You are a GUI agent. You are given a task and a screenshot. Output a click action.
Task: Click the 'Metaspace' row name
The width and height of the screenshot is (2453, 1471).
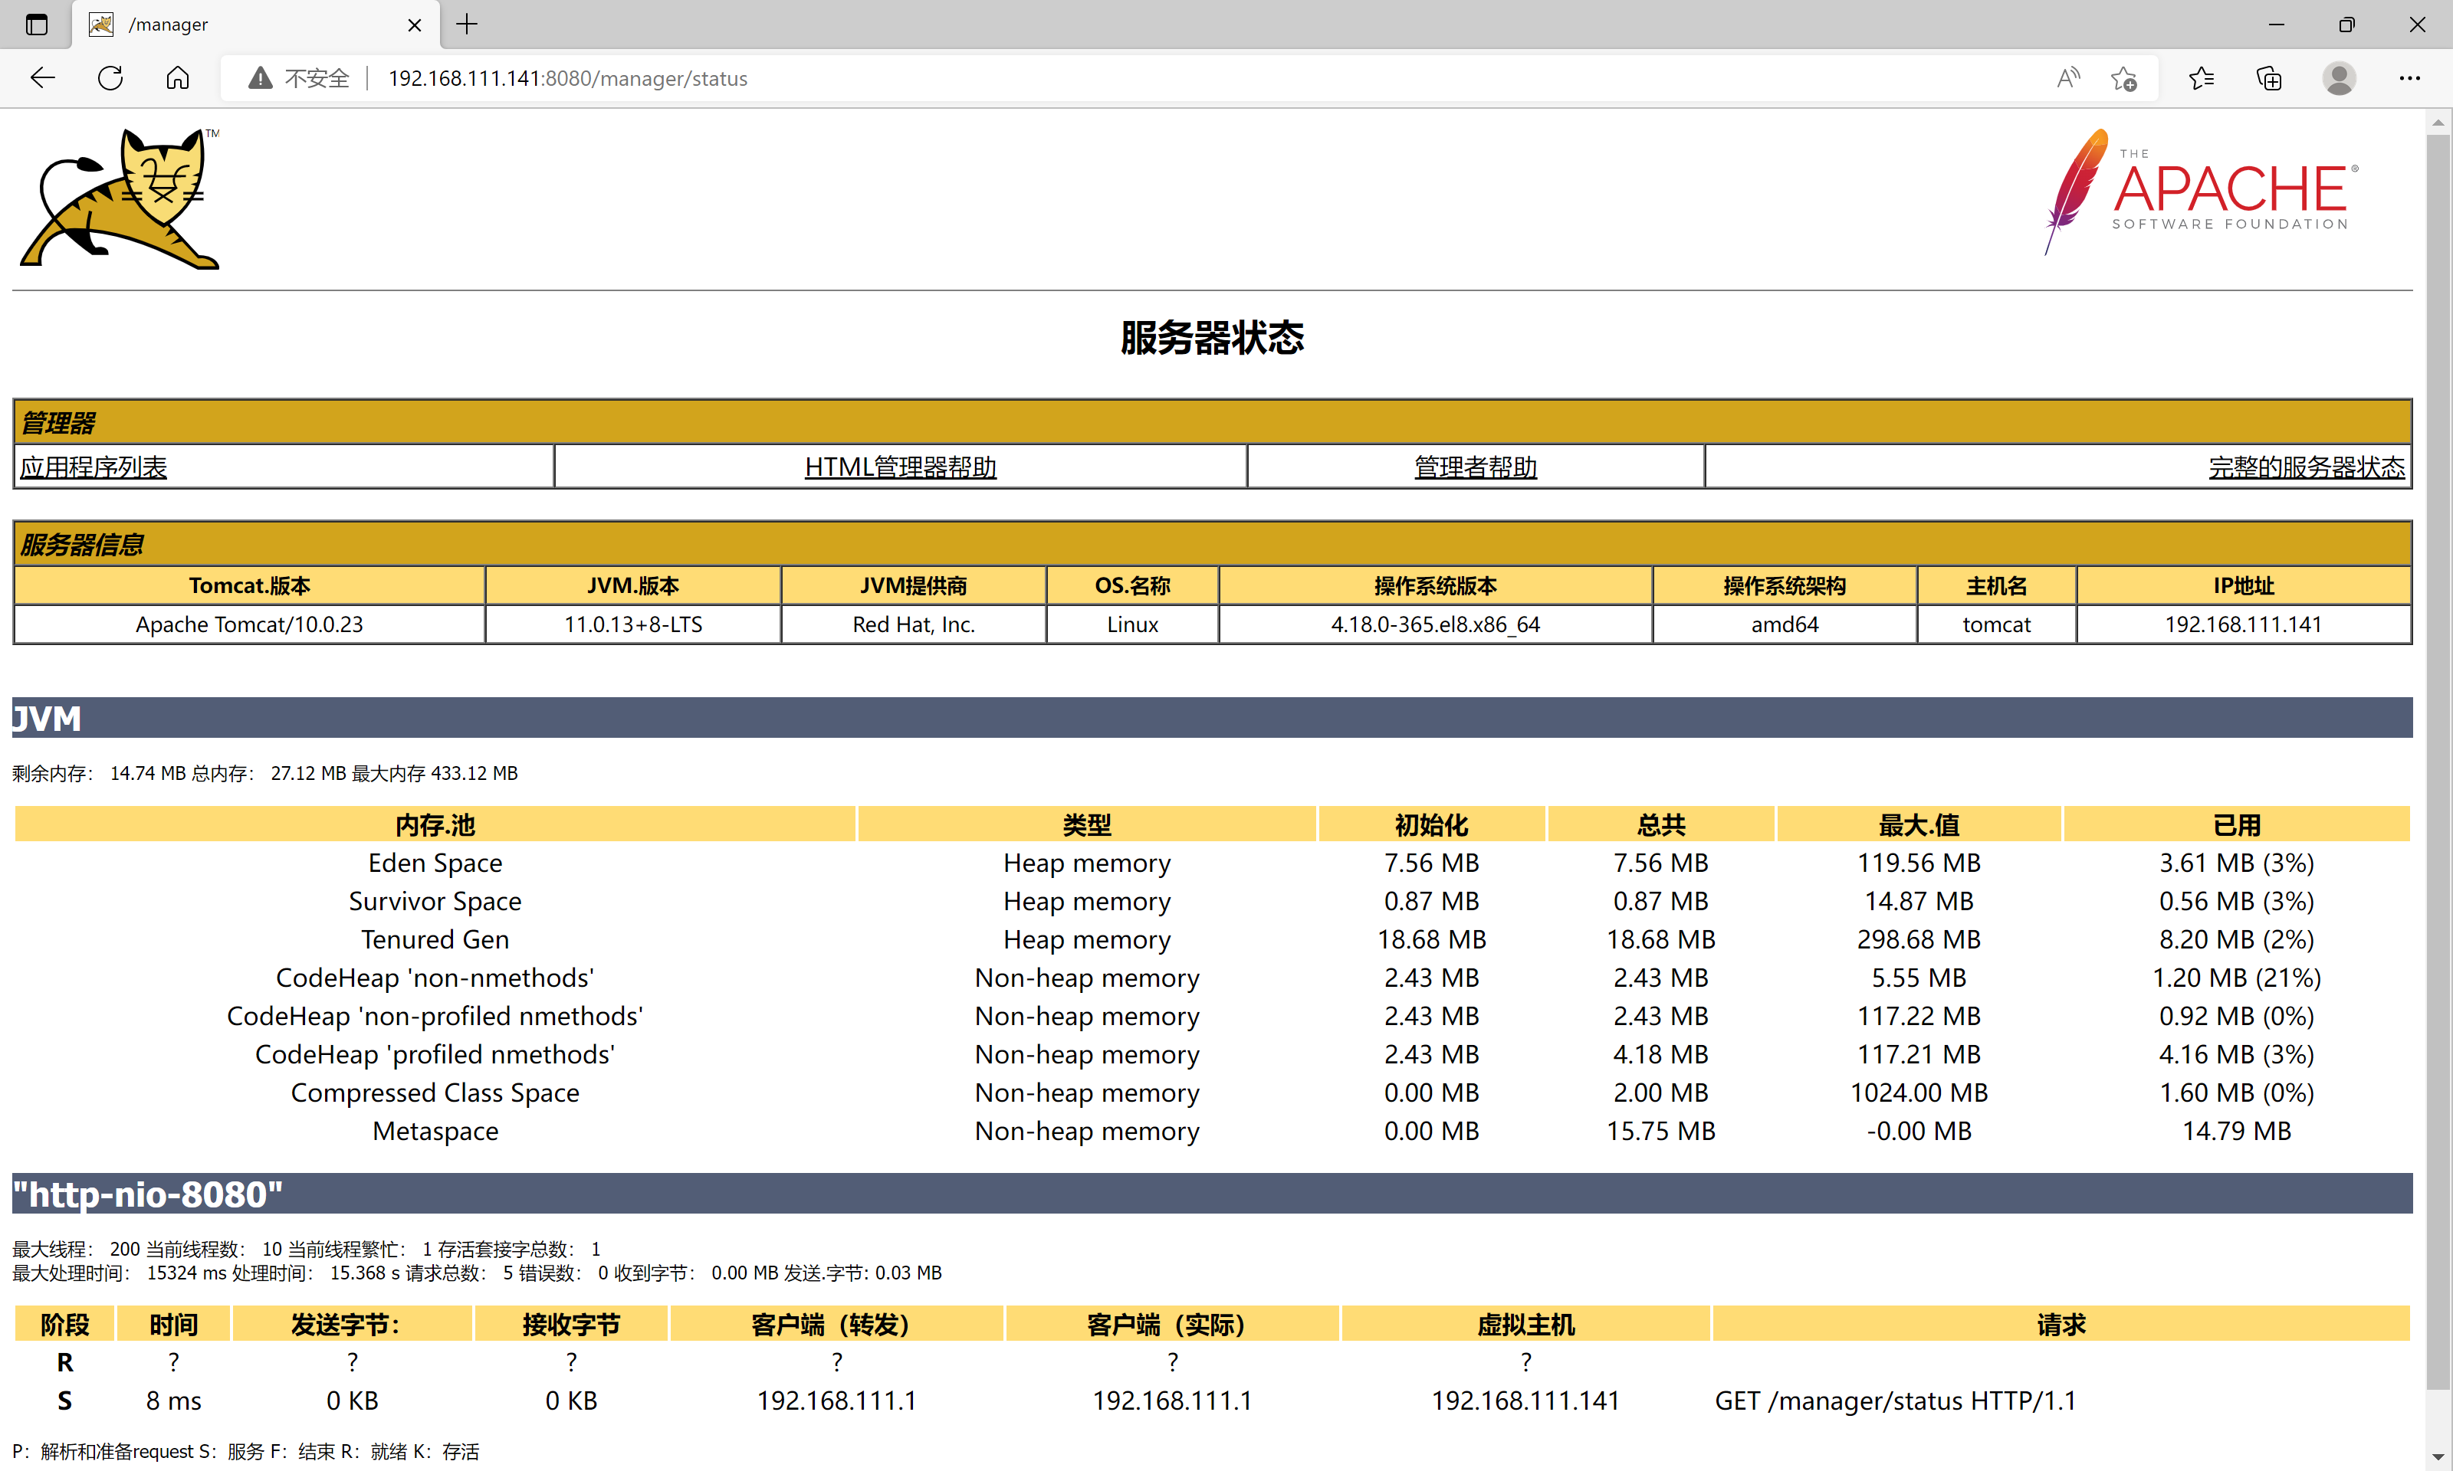[435, 1131]
